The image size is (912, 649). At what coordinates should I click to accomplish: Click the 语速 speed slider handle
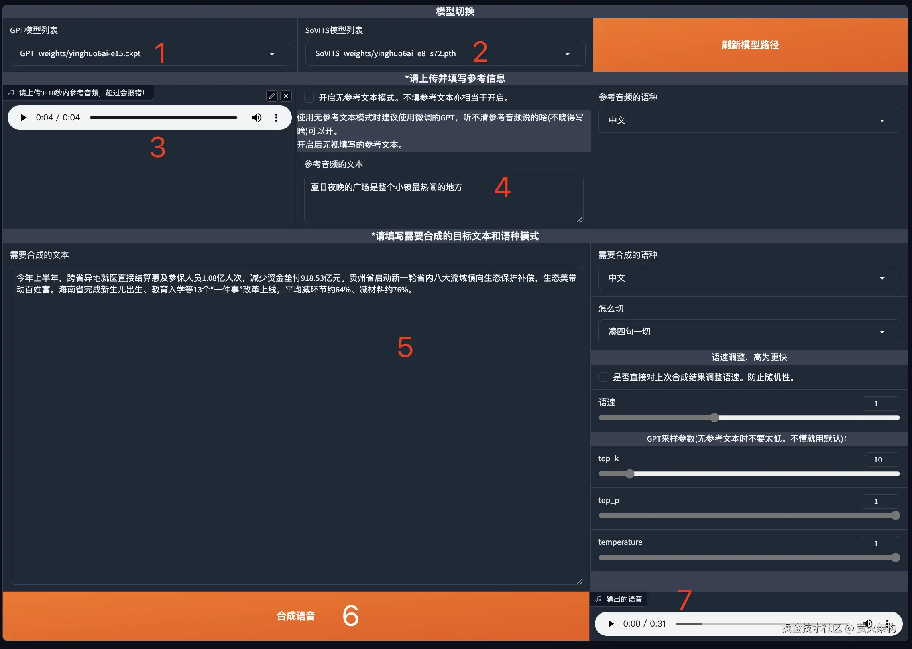coord(715,418)
